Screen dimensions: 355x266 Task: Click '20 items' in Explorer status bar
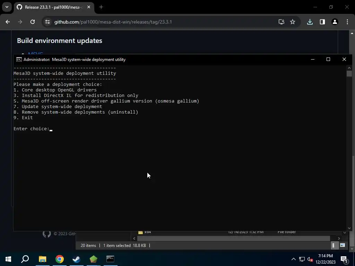(x=88, y=246)
